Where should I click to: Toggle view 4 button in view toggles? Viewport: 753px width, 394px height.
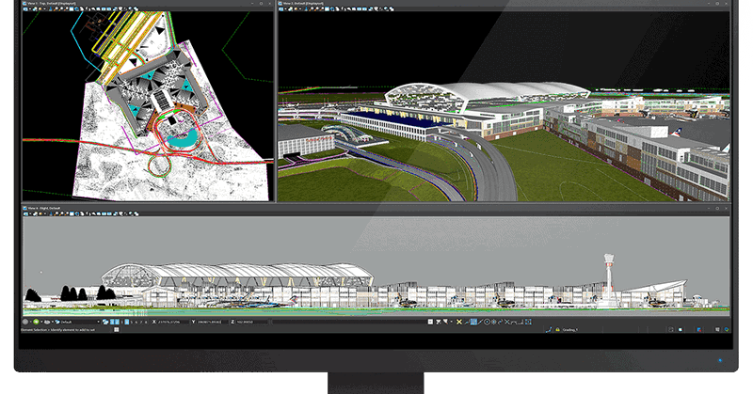(127, 322)
